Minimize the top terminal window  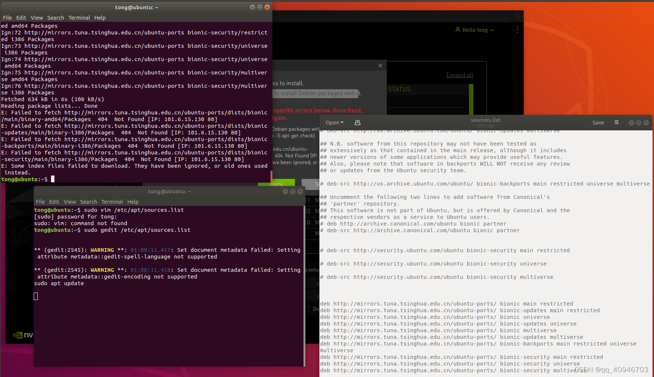[x=252, y=7]
